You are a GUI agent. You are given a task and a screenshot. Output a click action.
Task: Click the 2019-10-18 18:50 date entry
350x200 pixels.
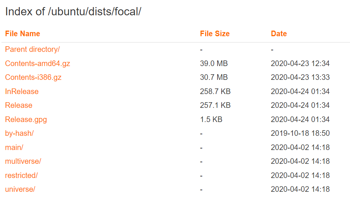[x=300, y=133]
